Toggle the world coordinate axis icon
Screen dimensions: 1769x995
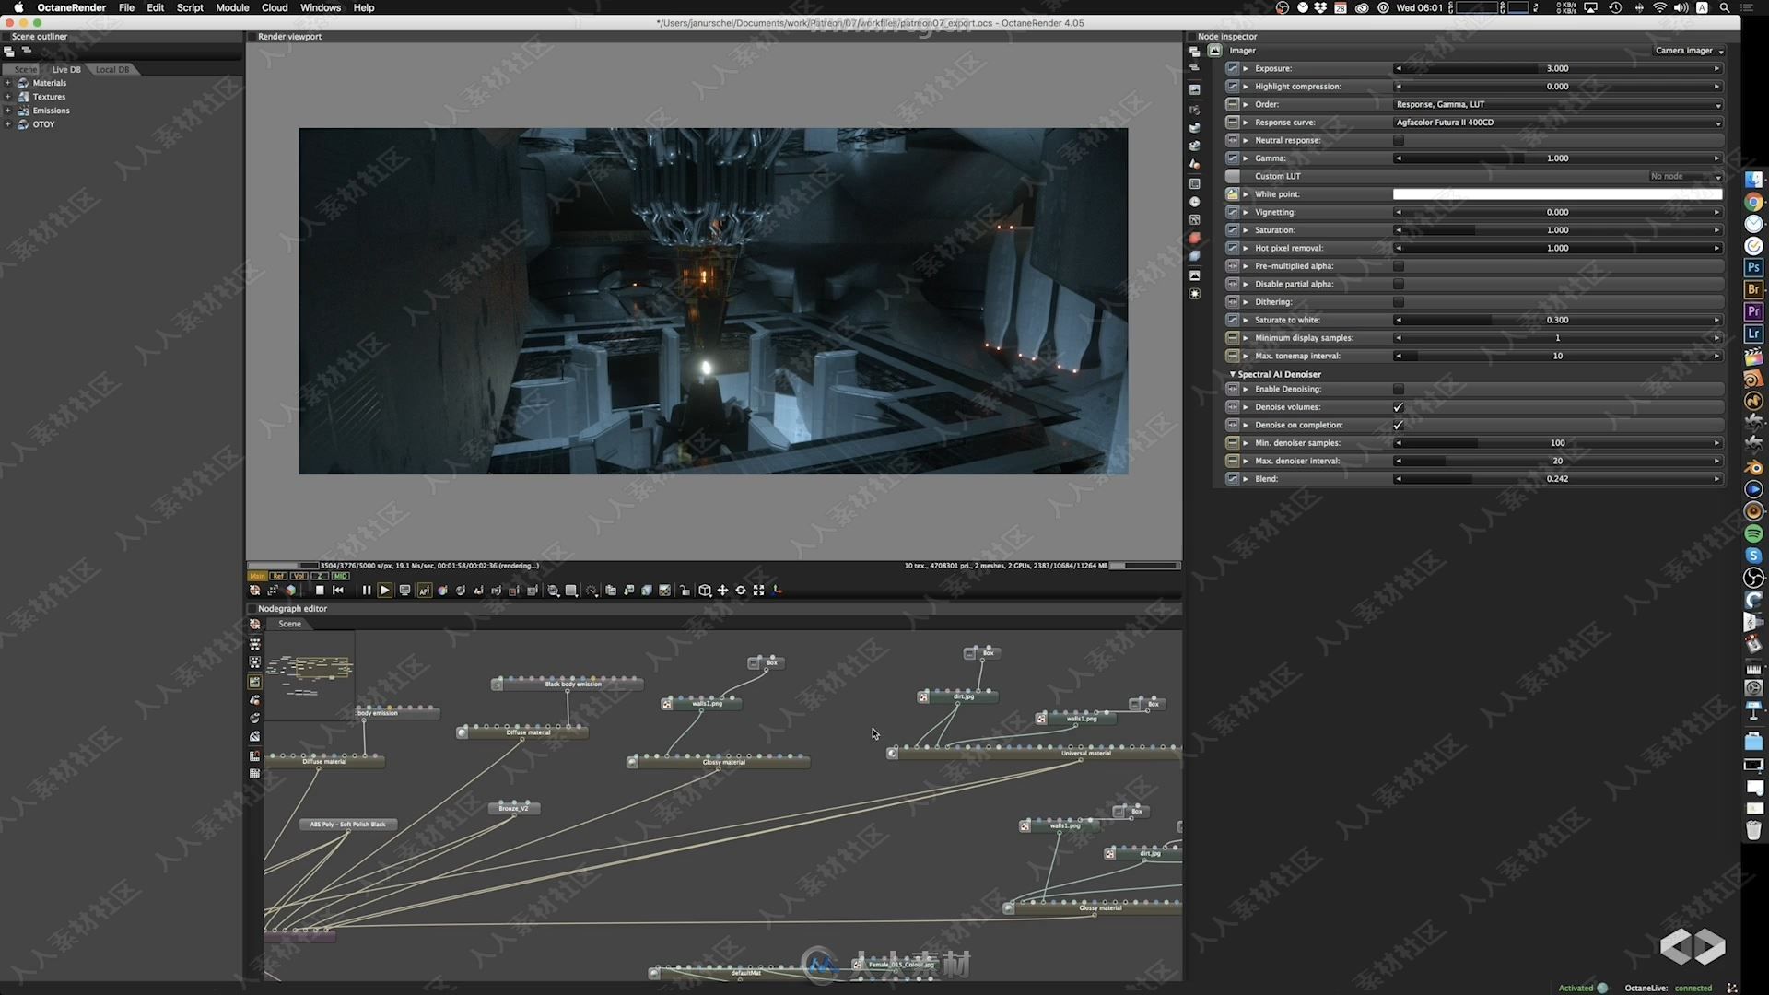[x=778, y=591]
